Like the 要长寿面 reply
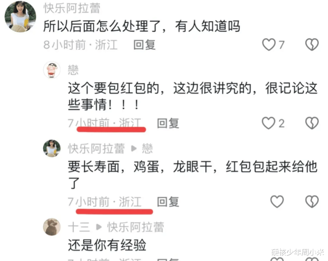 point(277,202)
